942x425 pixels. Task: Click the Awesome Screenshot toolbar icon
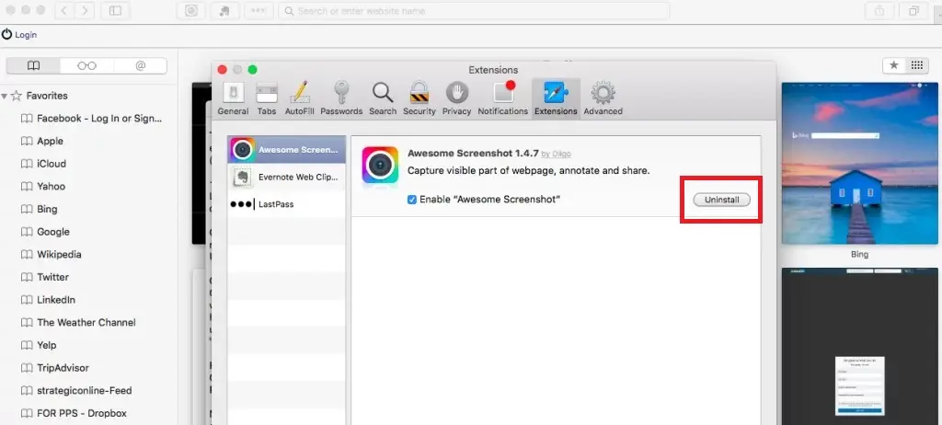(x=191, y=11)
